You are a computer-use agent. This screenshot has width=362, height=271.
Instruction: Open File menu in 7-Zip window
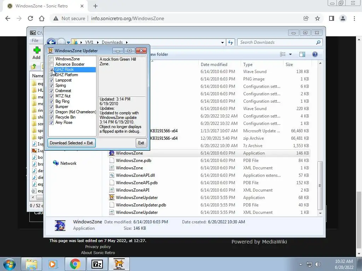click(x=35, y=41)
